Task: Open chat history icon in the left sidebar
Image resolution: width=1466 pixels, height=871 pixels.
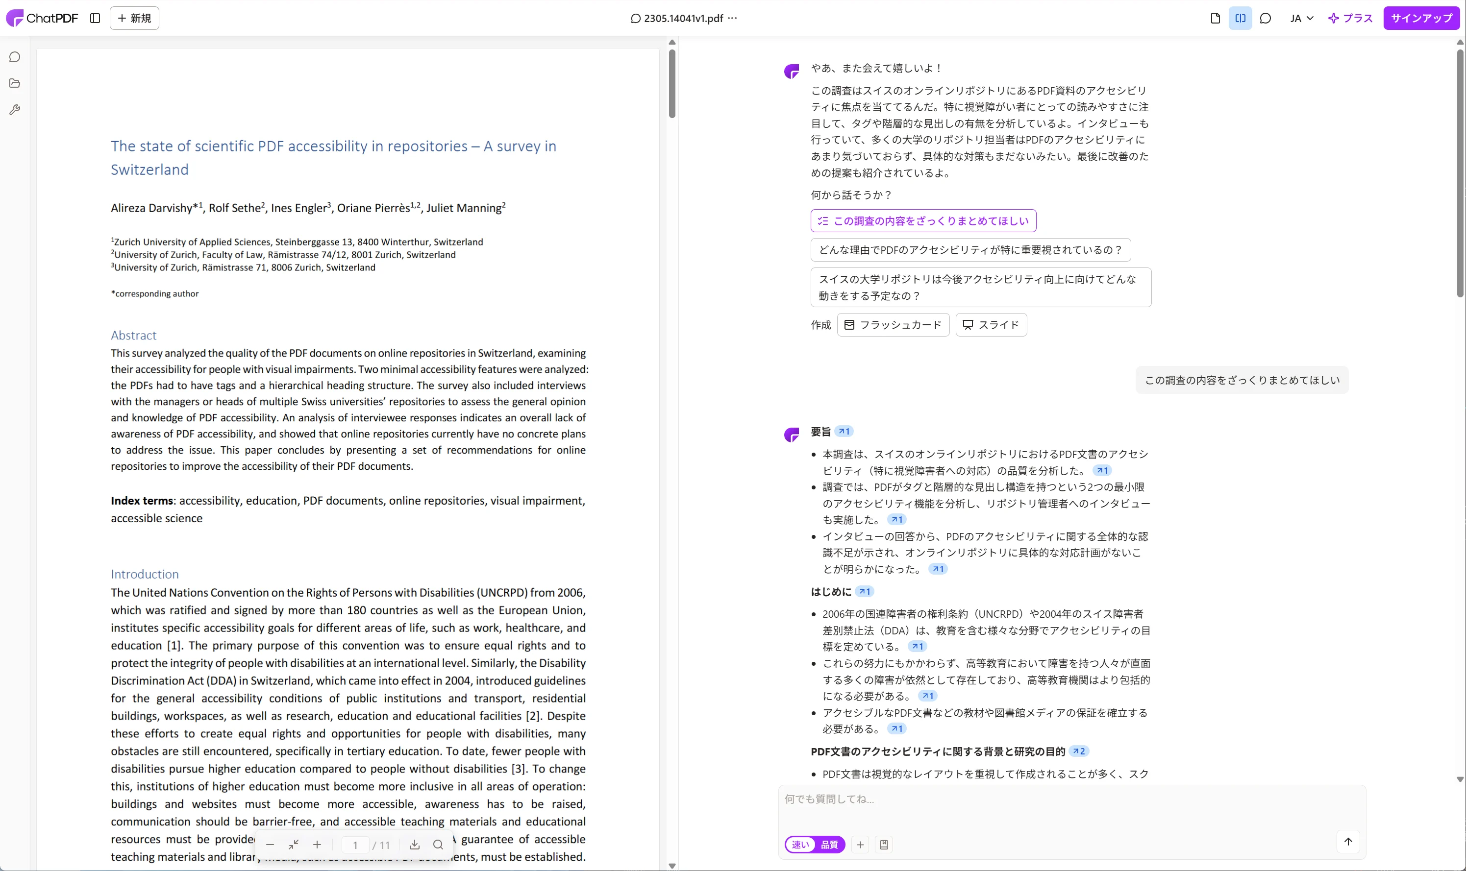Action: tap(15, 57)
